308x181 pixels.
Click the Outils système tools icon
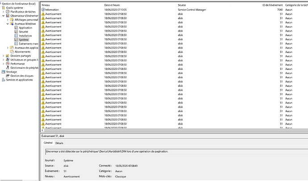3,8
